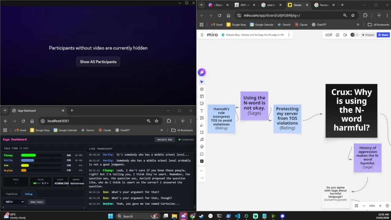
Task: Open Miro hamburger main menu
Action: pos(202,35)
